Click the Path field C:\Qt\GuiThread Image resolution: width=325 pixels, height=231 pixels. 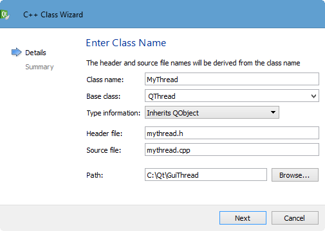click(206, 175)
